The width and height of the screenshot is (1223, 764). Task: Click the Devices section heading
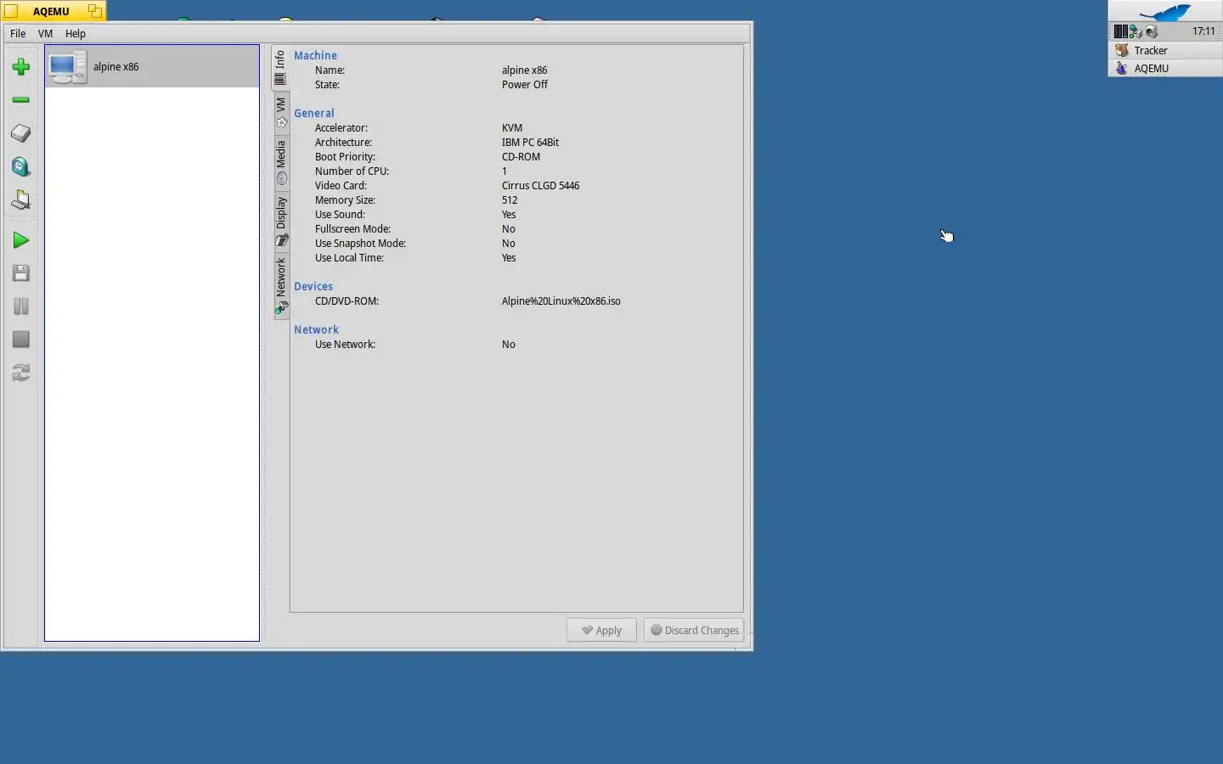(313, 286)
